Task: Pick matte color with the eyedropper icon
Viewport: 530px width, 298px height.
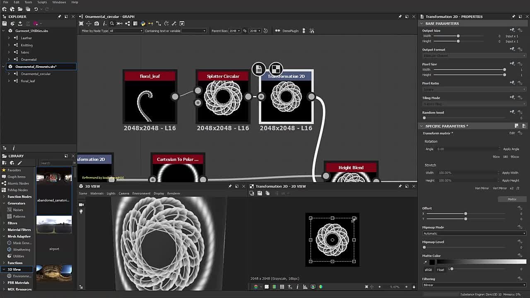Action: pos(425,262)
